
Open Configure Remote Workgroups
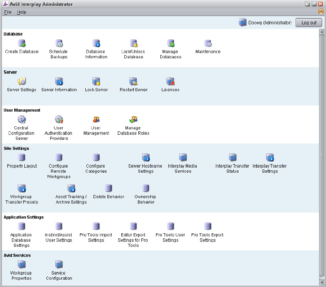tap(59, 158)
